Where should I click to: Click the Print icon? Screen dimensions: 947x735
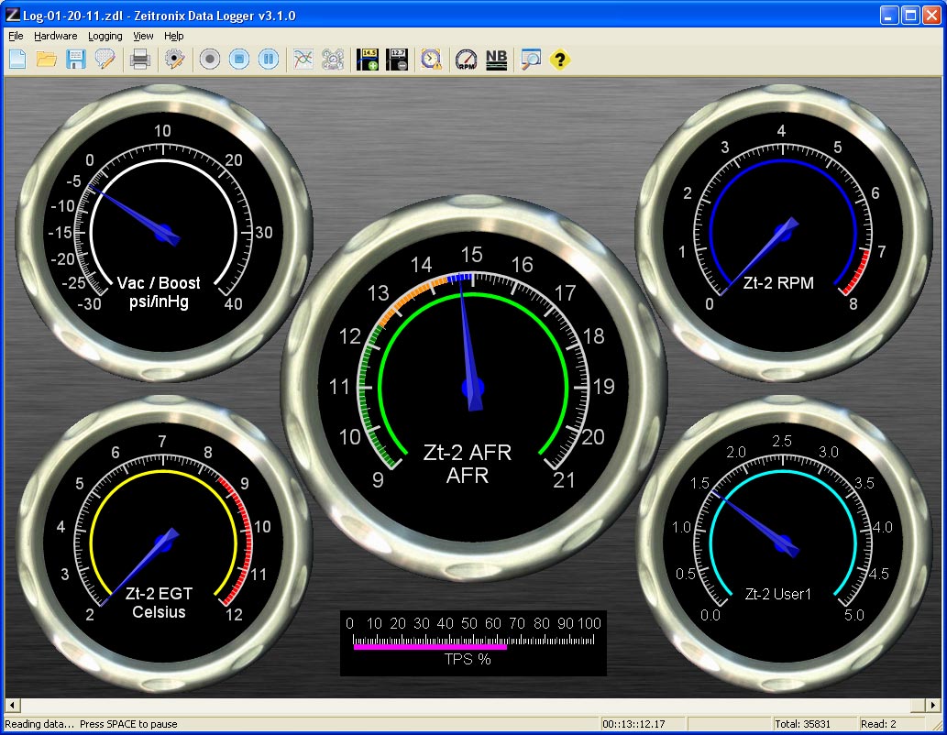click(140, 60)
